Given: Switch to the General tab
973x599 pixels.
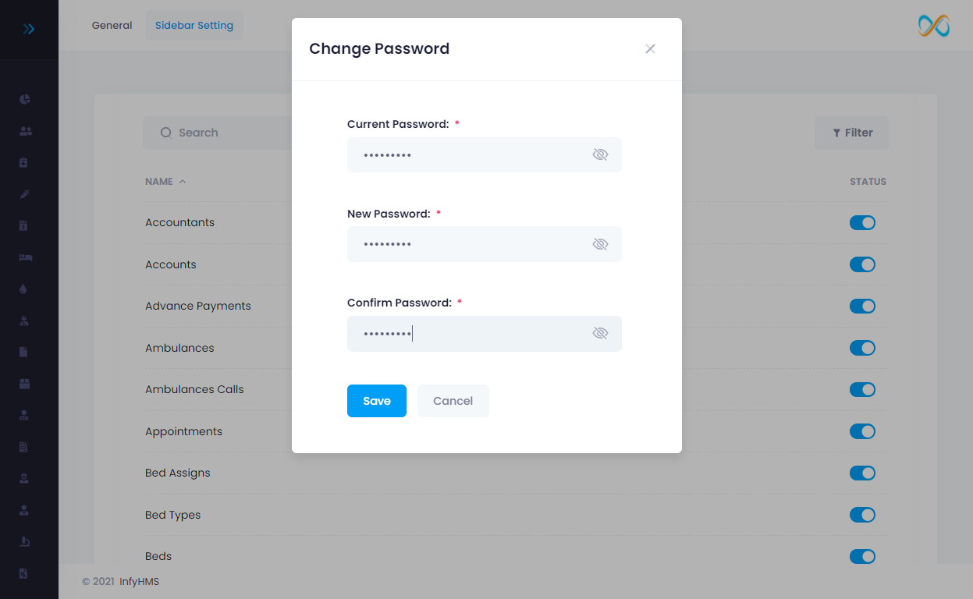Looking at the screenshot, I should (112, 25).
